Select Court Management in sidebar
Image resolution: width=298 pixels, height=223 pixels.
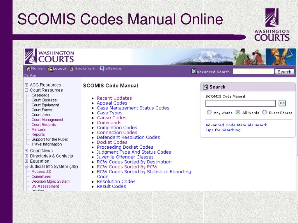pos(47,120)
